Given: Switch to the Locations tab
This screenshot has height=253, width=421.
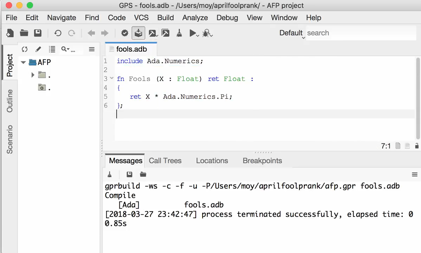Looking at the screenshot, I should pos(212,161).
